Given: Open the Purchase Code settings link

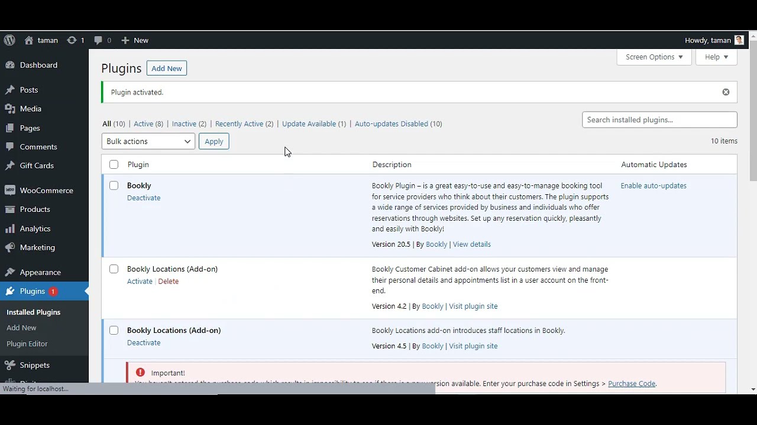Looking at the screenshot, I should pos(632,384).
